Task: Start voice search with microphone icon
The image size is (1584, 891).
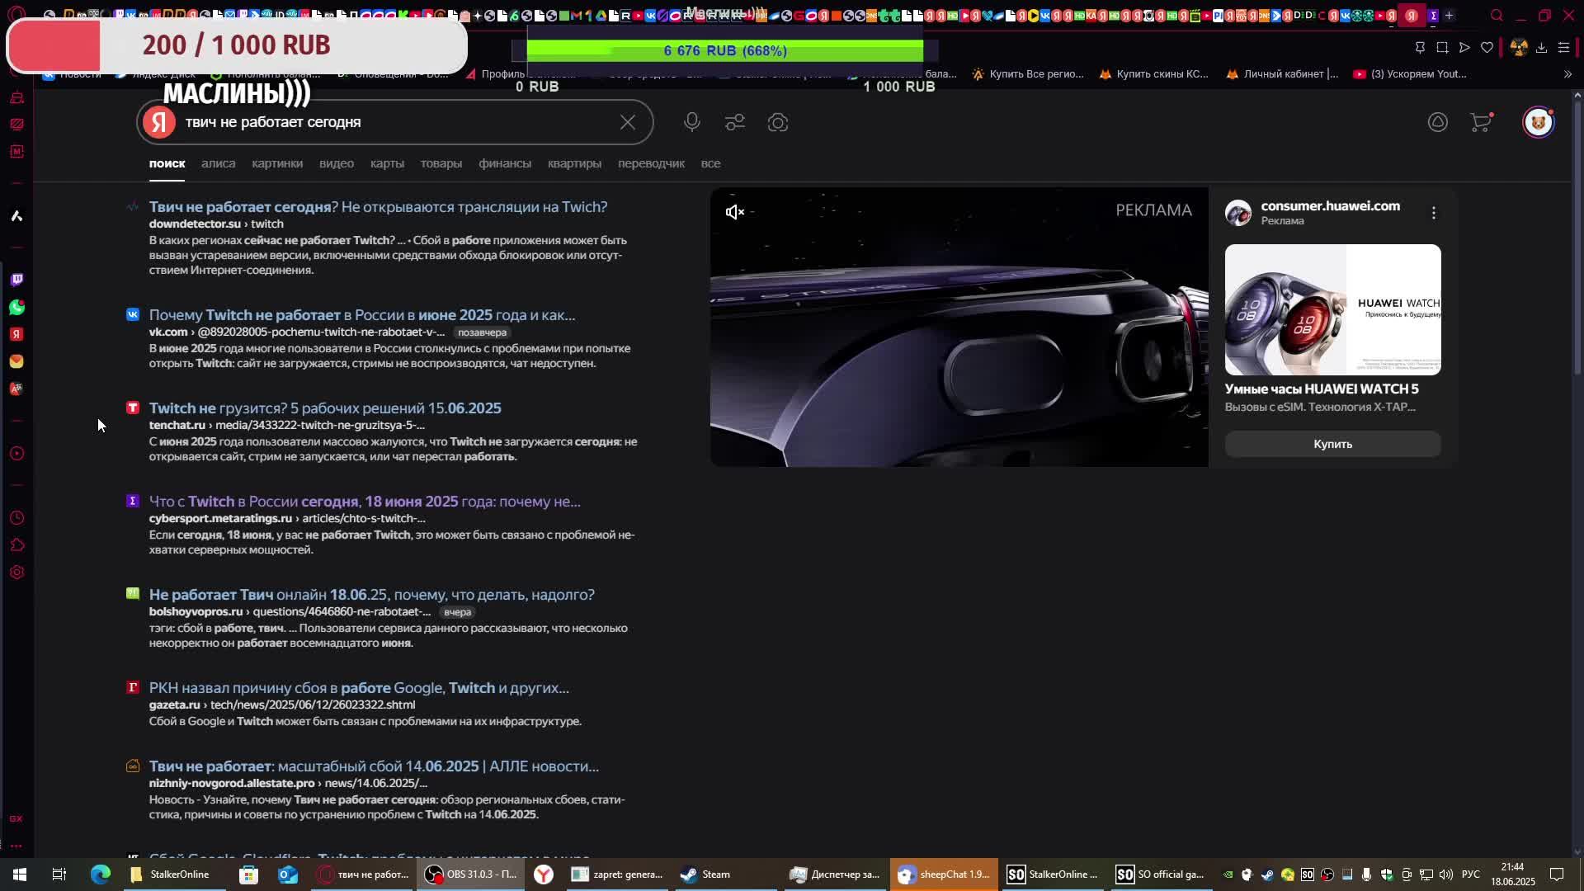Action: point(692,122)
